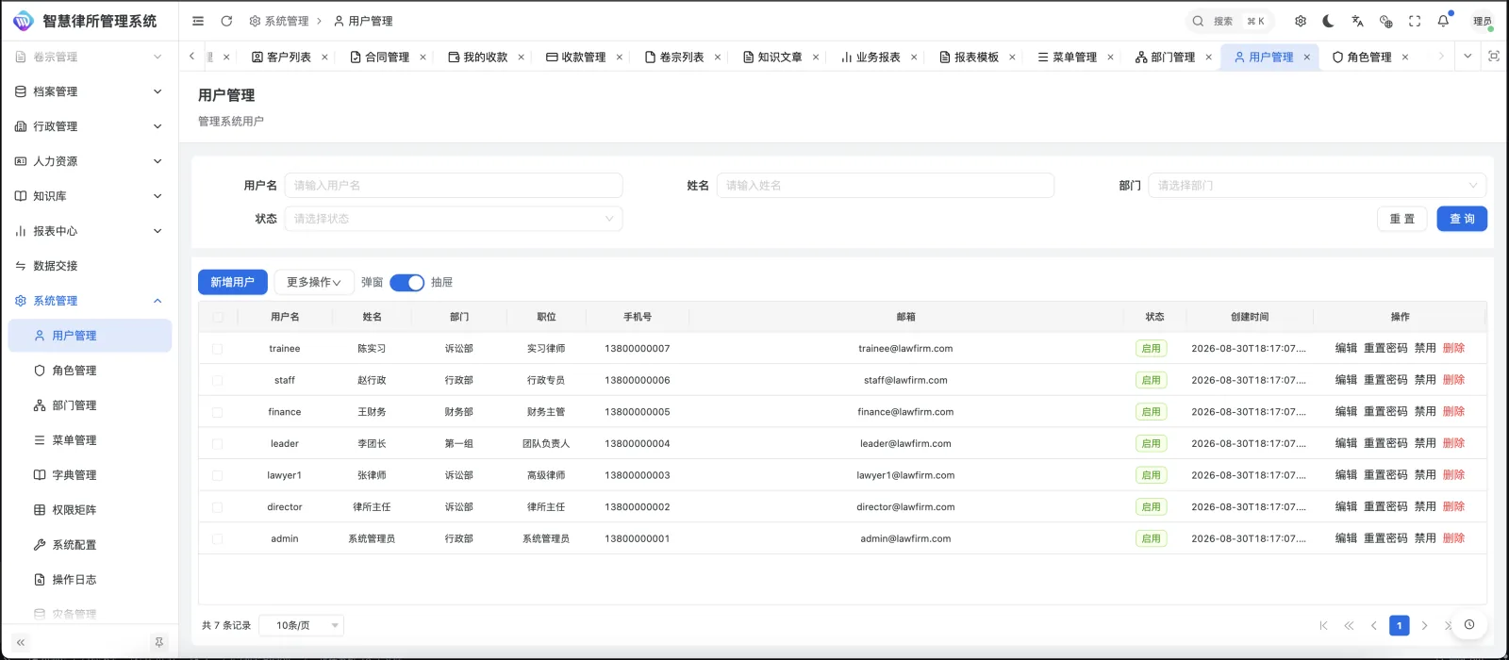The width and height of the screenshot is (1509, 660).
Task: Switch to the 部门管理 tab
Action: point(1173,58)
